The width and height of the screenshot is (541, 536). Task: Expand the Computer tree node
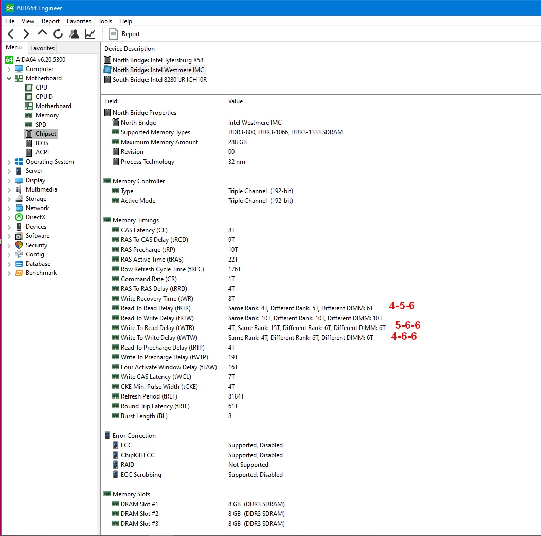pyautogui.click(x=9, y=69)
